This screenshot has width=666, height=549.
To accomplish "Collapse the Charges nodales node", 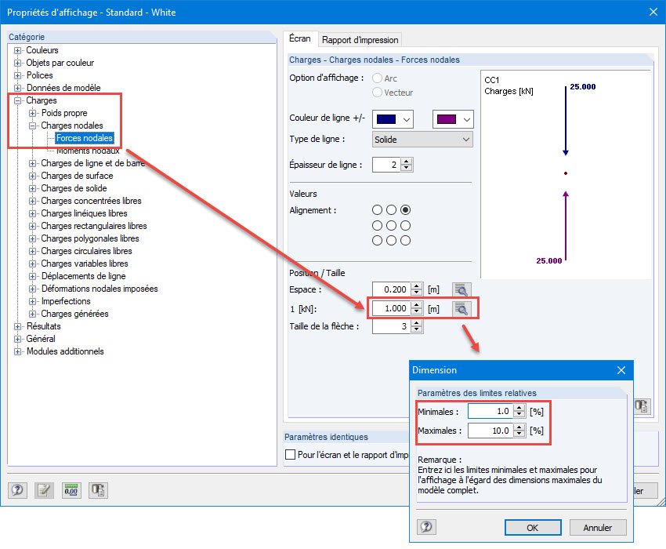I will (33, 125).
